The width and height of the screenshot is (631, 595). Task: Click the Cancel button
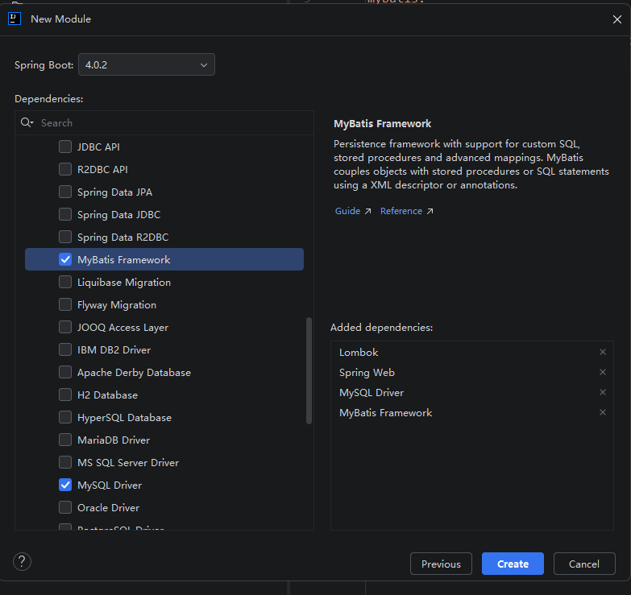coord(584,564)
